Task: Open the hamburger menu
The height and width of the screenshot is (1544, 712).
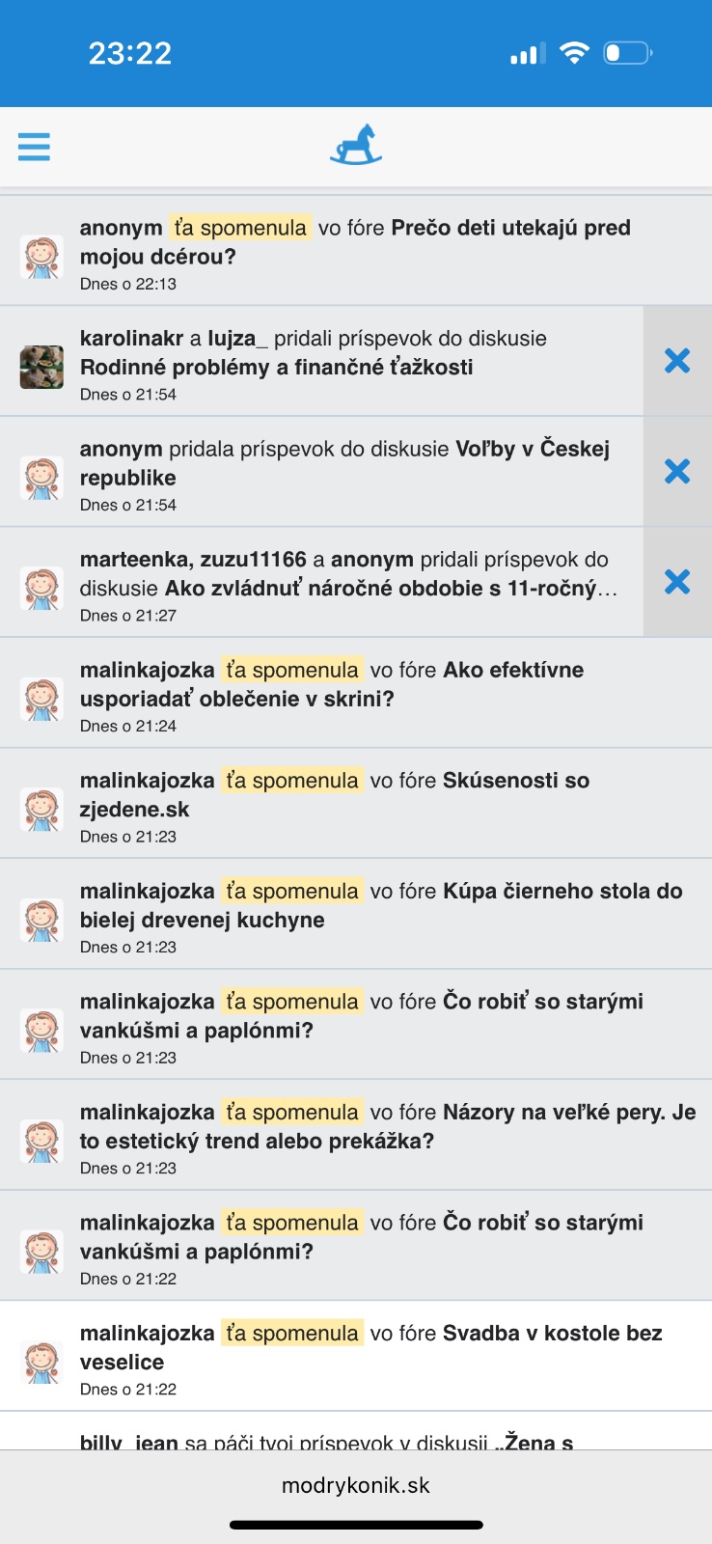Action: [x=34, y=147]
